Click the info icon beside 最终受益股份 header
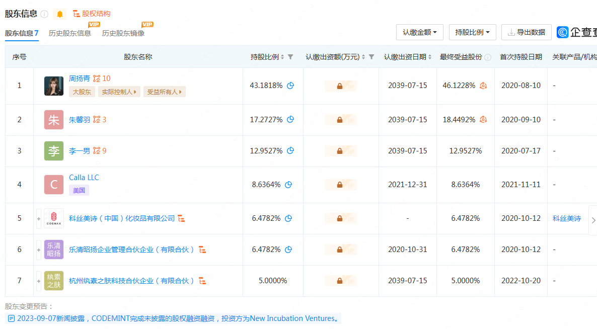This screenshot has width=597, height=329. pos(488,57)
